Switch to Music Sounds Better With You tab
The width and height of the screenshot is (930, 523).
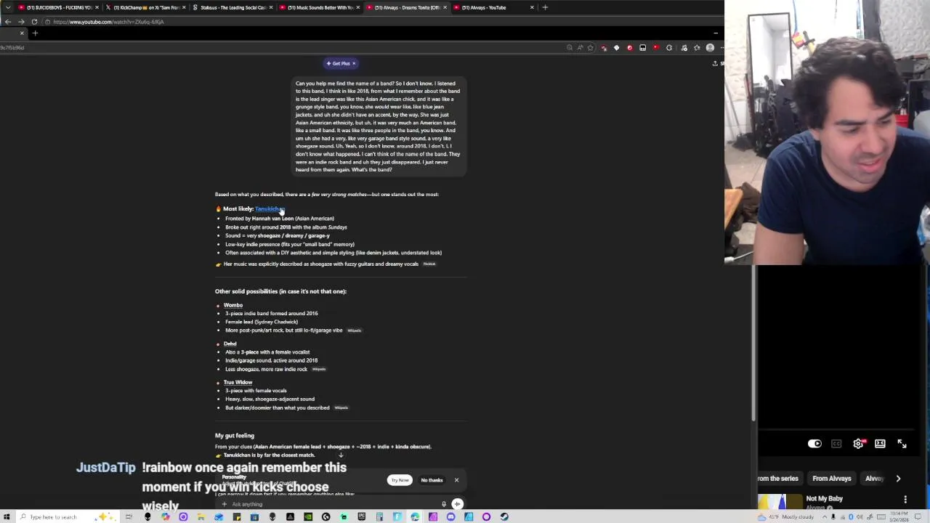click(320, 7)
